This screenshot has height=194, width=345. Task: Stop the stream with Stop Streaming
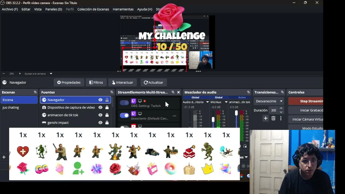[x=306, y=101]
